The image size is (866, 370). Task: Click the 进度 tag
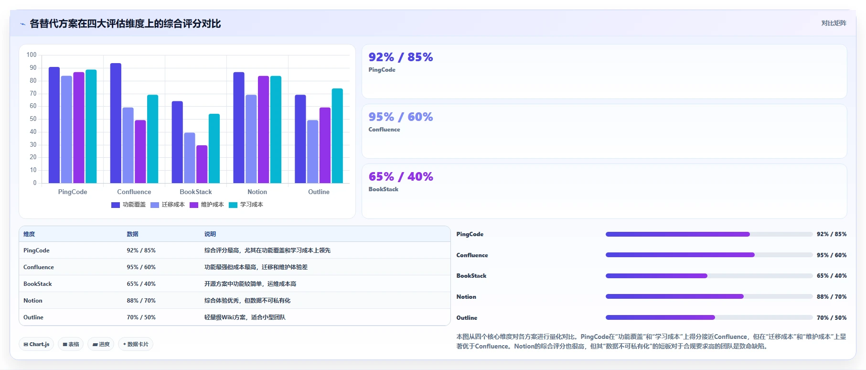(x=101, y=344)
